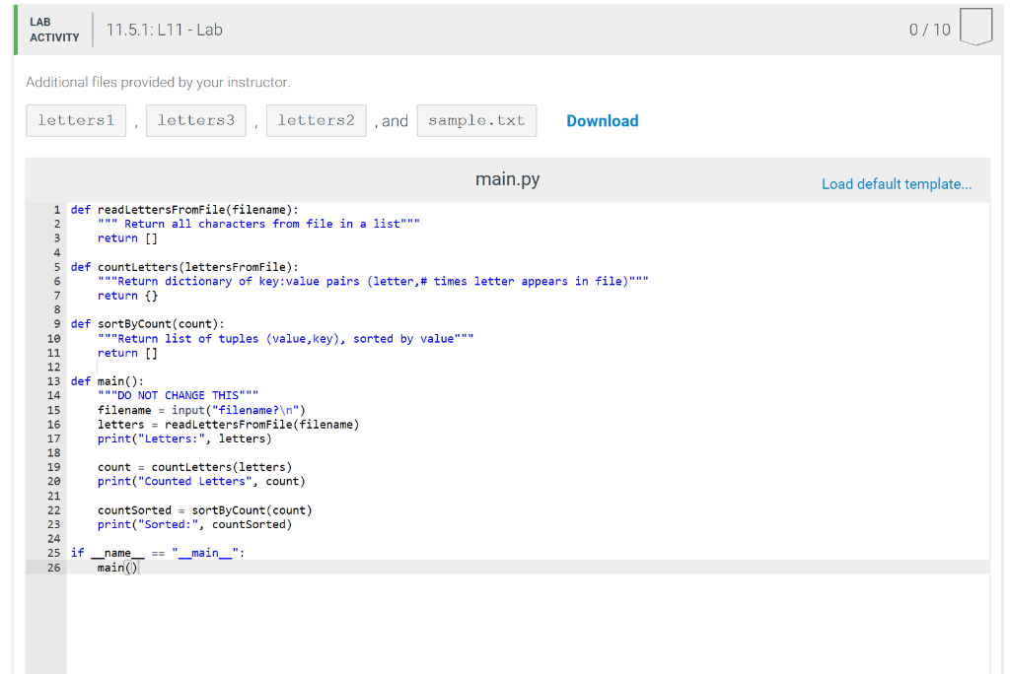Image resolution: width=1010 pixels, height=674 pixels.
Task: Click 'return []' on line 3
Action: point(127,238)
